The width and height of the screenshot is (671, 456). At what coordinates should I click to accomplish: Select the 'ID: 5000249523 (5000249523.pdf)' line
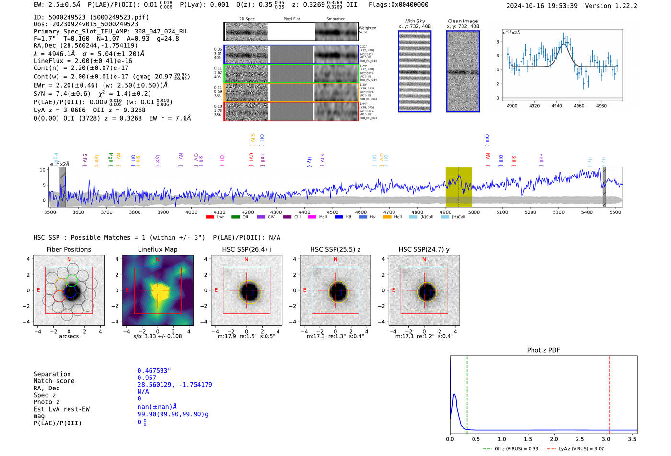click(x=91, y=17)
